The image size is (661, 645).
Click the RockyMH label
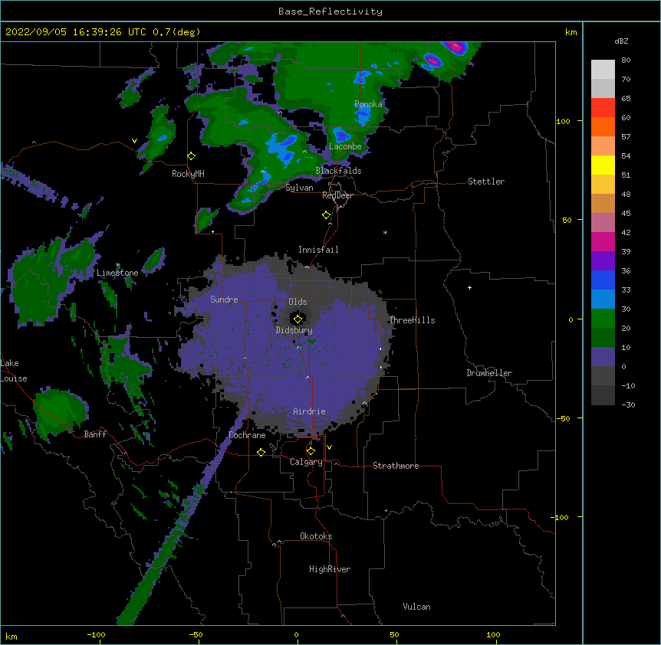188,174
